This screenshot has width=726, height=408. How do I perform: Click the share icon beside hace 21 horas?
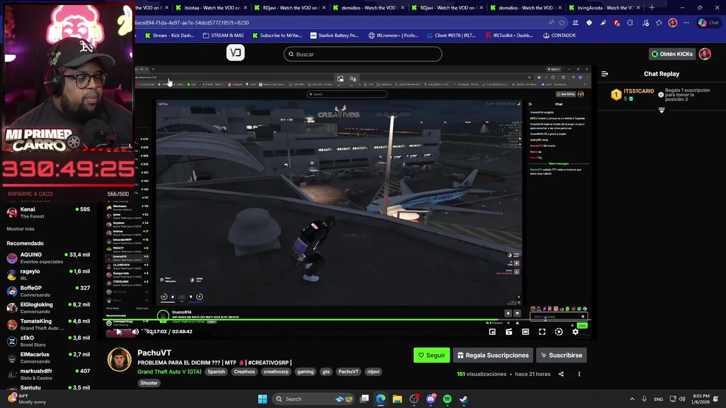point(561,374)
